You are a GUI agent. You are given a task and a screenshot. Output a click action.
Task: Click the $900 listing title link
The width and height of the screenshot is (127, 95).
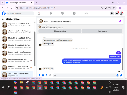[x=52, y=28]
